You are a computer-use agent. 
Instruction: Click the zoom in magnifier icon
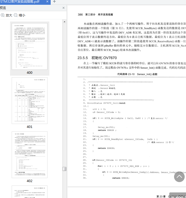(3, 15)
